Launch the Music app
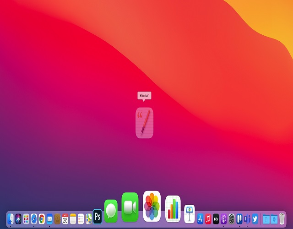This screenshot has height=229, width=293. point(208,219)
